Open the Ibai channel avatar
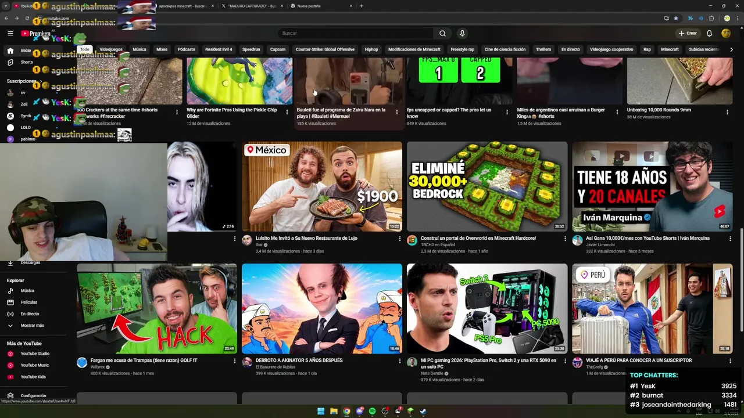The image size is (744, 418). point(247,240)
